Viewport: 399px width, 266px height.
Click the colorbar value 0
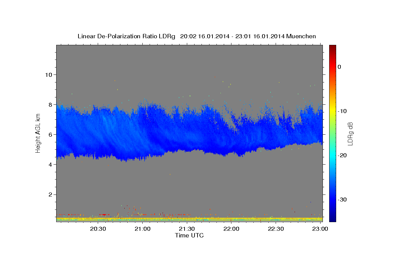click(x=339, y=67)
